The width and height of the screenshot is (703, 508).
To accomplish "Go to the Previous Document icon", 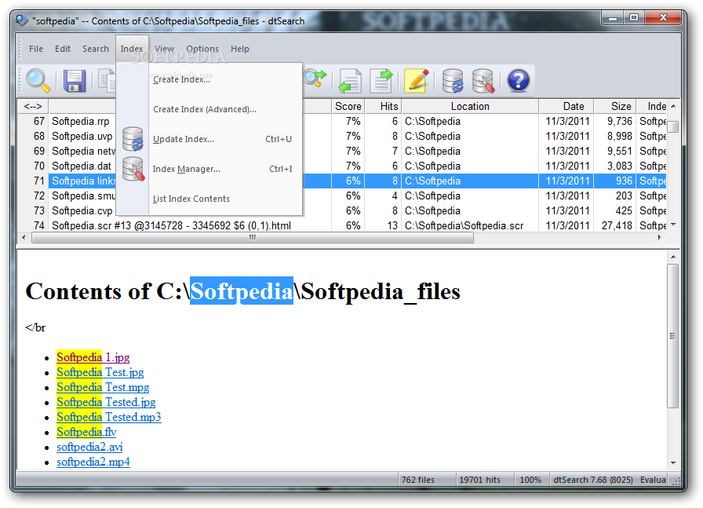I will [x=350, y=81].
